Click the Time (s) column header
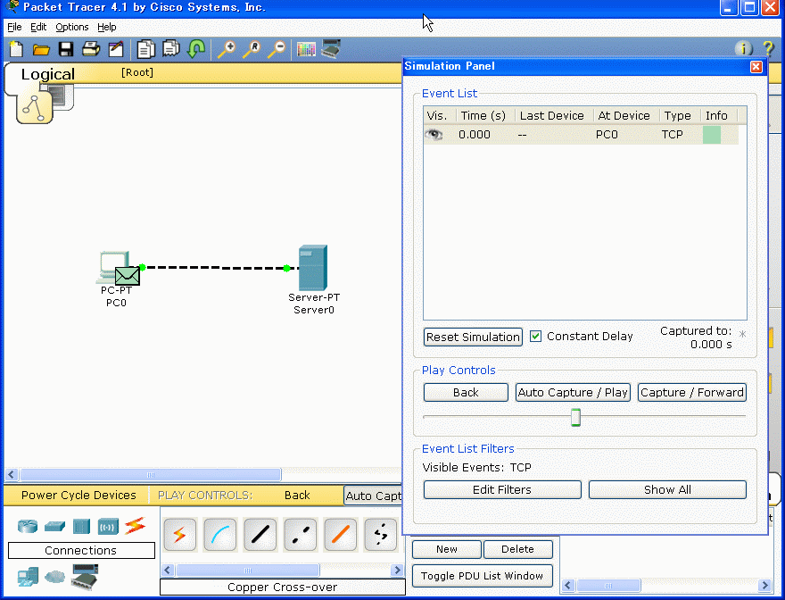 pyautogui.click(x=483, y=116)
